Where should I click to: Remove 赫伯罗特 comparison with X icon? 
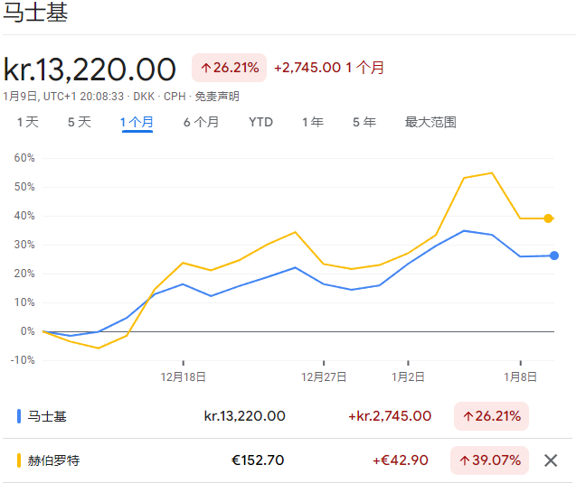[x=551, y=460]
